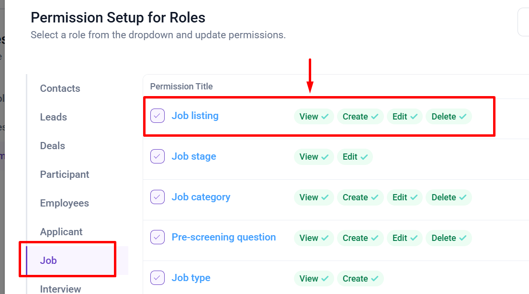The width and height of the screenshot is (529, 294).
Task: Toggle the Job type checkbox
Action: tap(157, 278)
